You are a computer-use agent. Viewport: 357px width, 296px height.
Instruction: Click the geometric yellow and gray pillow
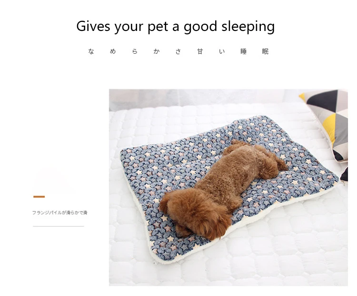(328, 128)
